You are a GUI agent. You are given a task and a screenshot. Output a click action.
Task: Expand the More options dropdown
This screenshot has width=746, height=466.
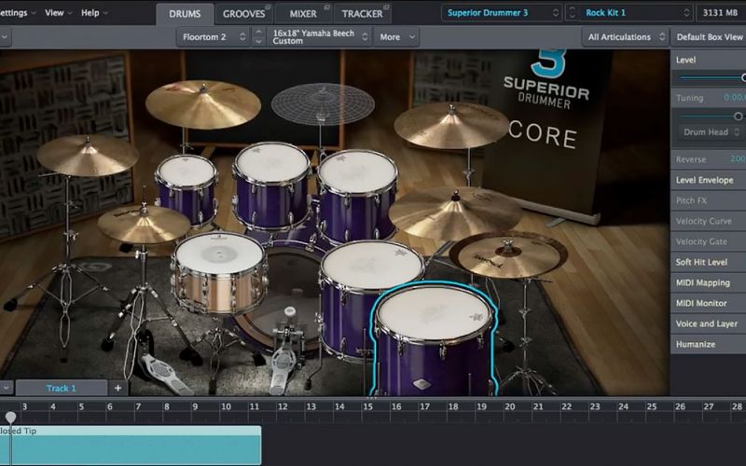(x=396, y=37)
